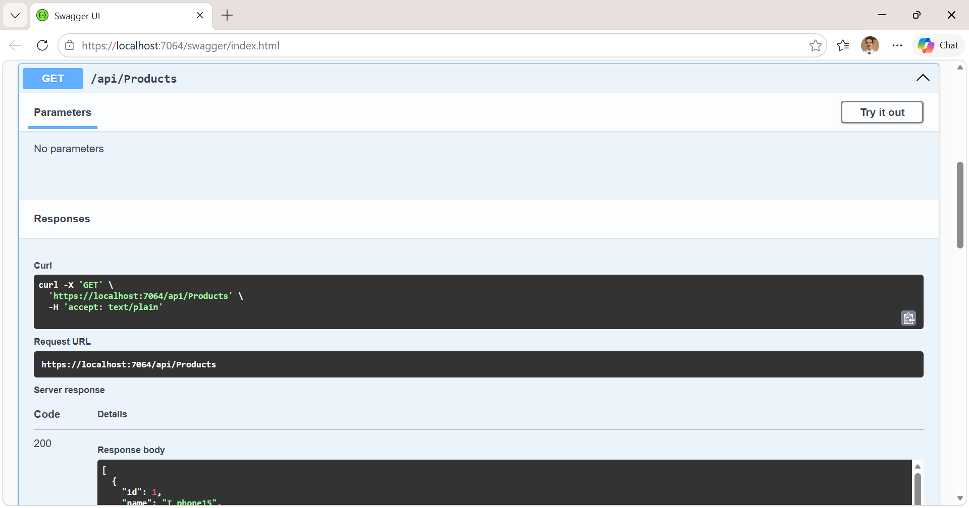Click the 200 response code
Screen dimensions: 969x508
(x=42, y=443)
